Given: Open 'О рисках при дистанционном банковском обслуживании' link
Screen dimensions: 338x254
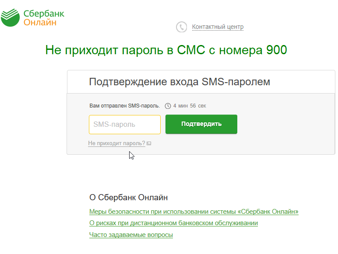Looking at the screenshot, I should [x=173, y=223].
